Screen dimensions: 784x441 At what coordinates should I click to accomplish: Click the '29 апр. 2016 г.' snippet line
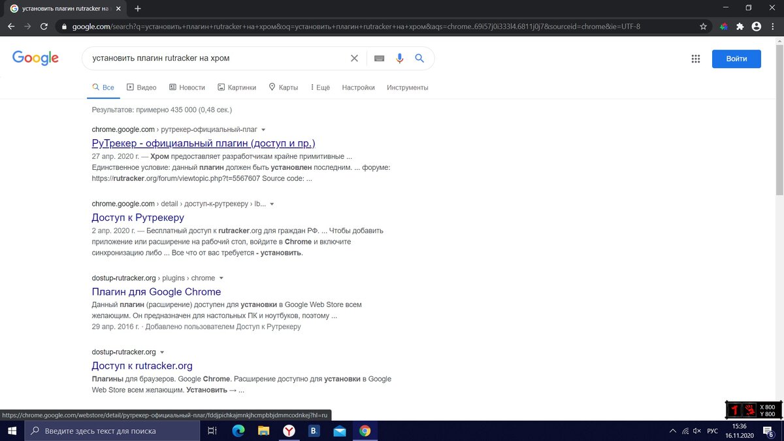point(196,327)
